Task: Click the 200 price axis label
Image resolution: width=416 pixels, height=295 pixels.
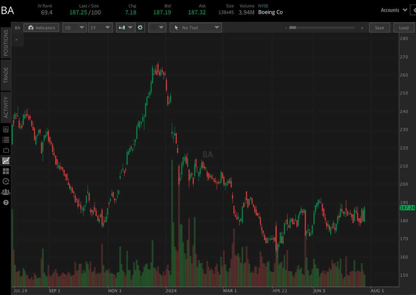Action: click(404, 184)
